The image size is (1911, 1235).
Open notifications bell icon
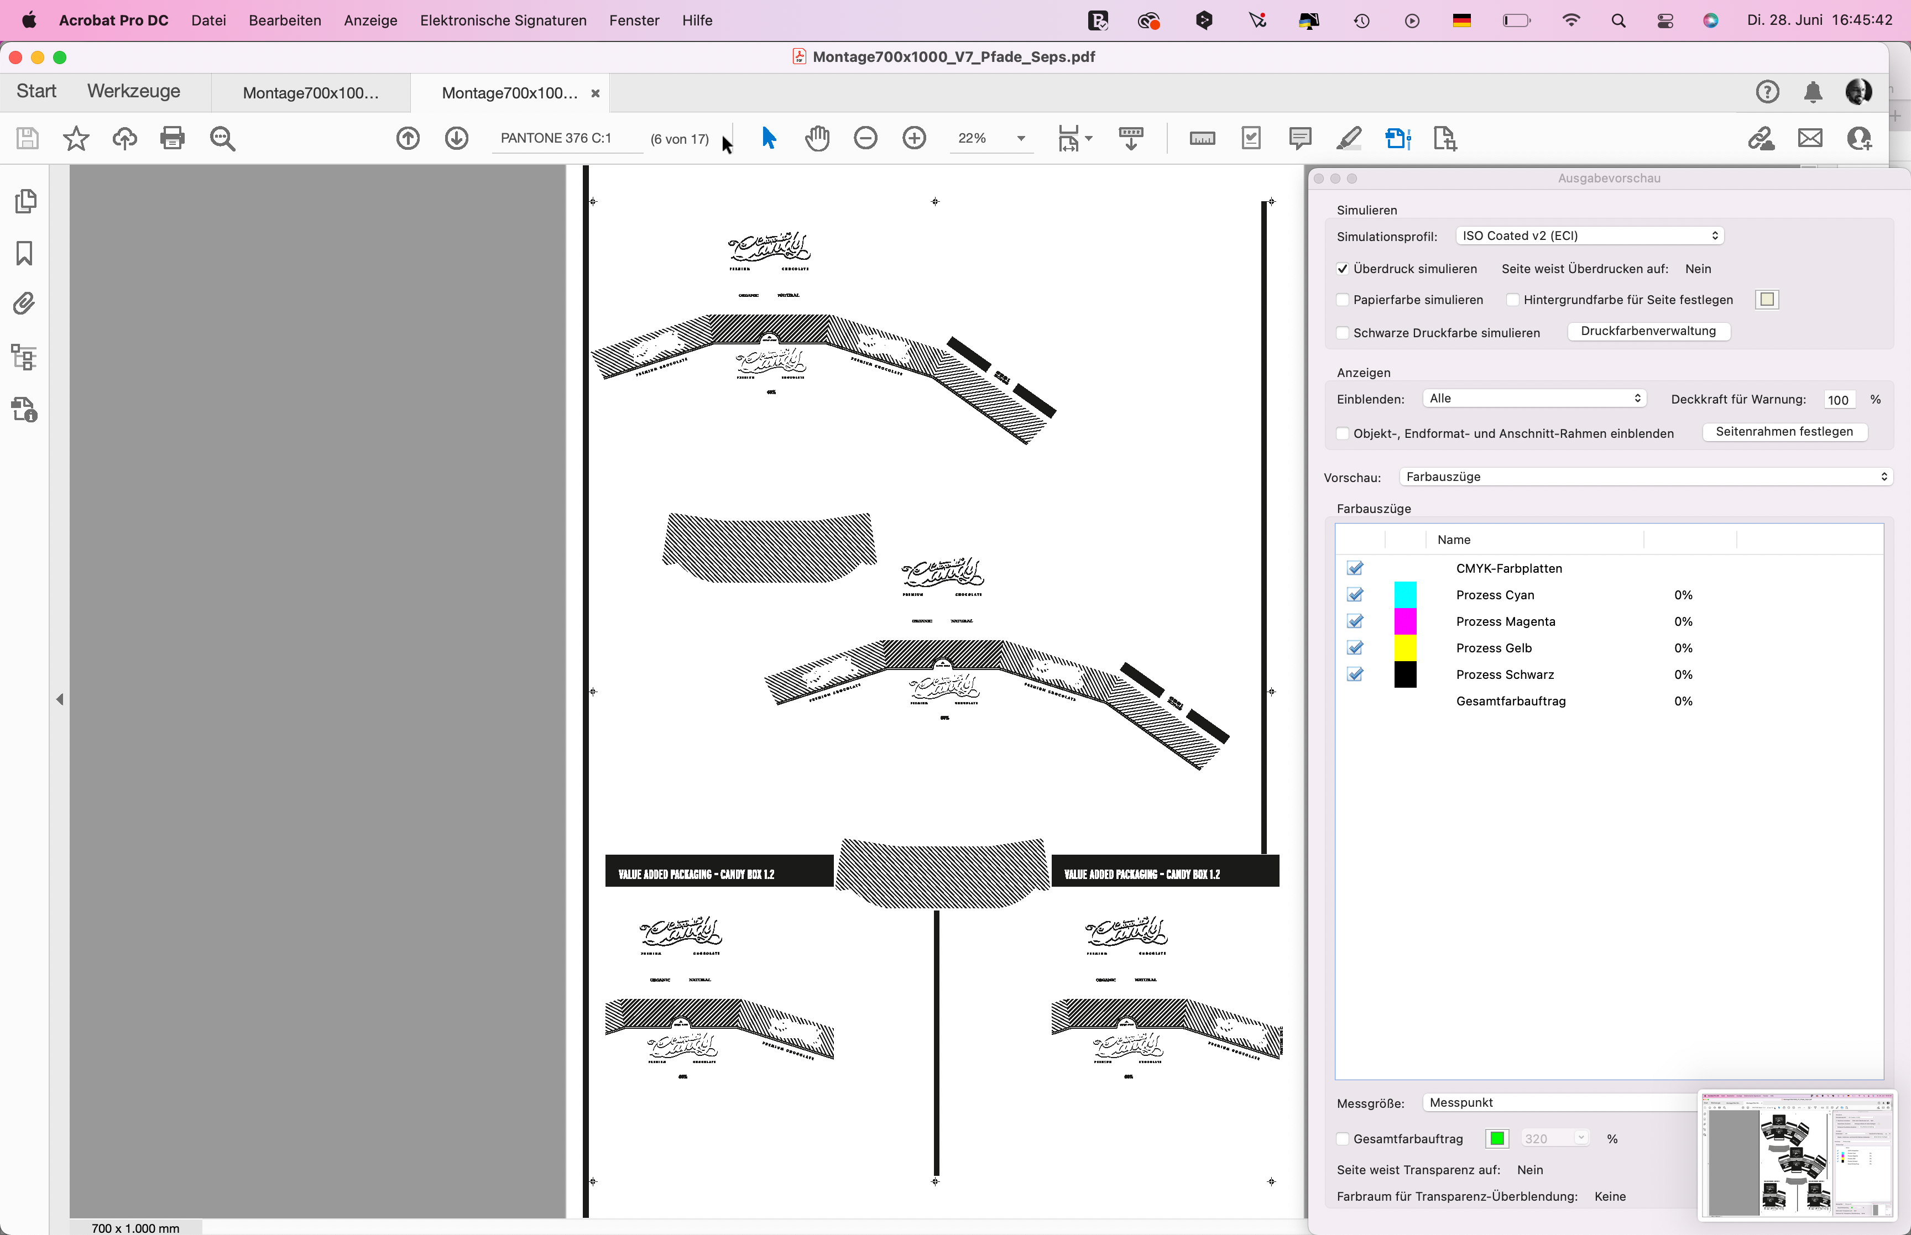(1813, 92)
